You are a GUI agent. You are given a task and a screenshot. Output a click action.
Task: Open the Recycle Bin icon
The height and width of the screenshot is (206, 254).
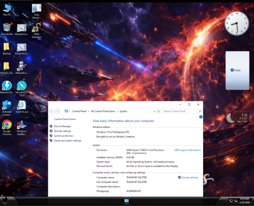point(7,29)
